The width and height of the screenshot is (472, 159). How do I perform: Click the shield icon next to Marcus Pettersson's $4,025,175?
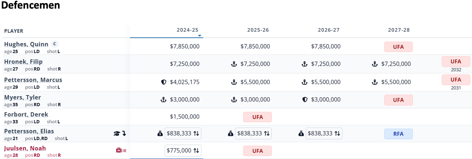click(164, 82)
